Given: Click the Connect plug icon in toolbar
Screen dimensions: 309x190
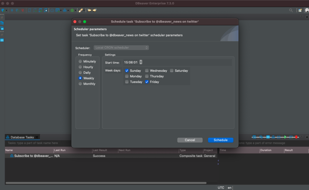Looking at the screenshot, I should (x=12, y=10).
